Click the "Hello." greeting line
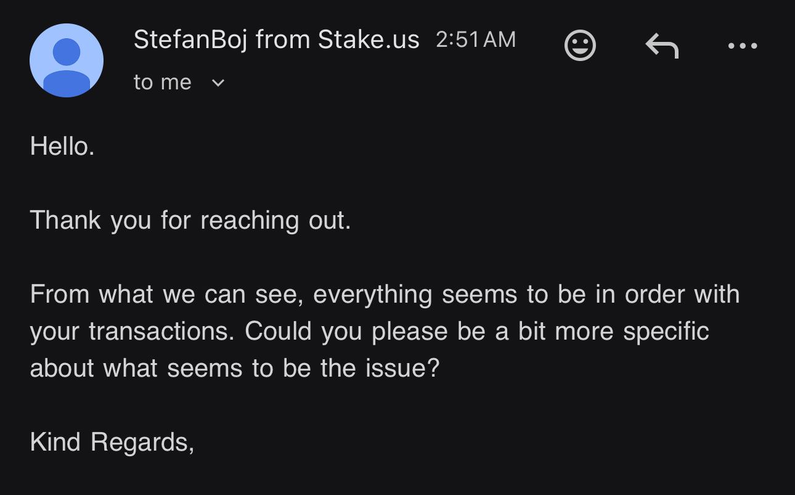Screen dimensions: 795x495 pyautogui.click(x=62, y=146)
